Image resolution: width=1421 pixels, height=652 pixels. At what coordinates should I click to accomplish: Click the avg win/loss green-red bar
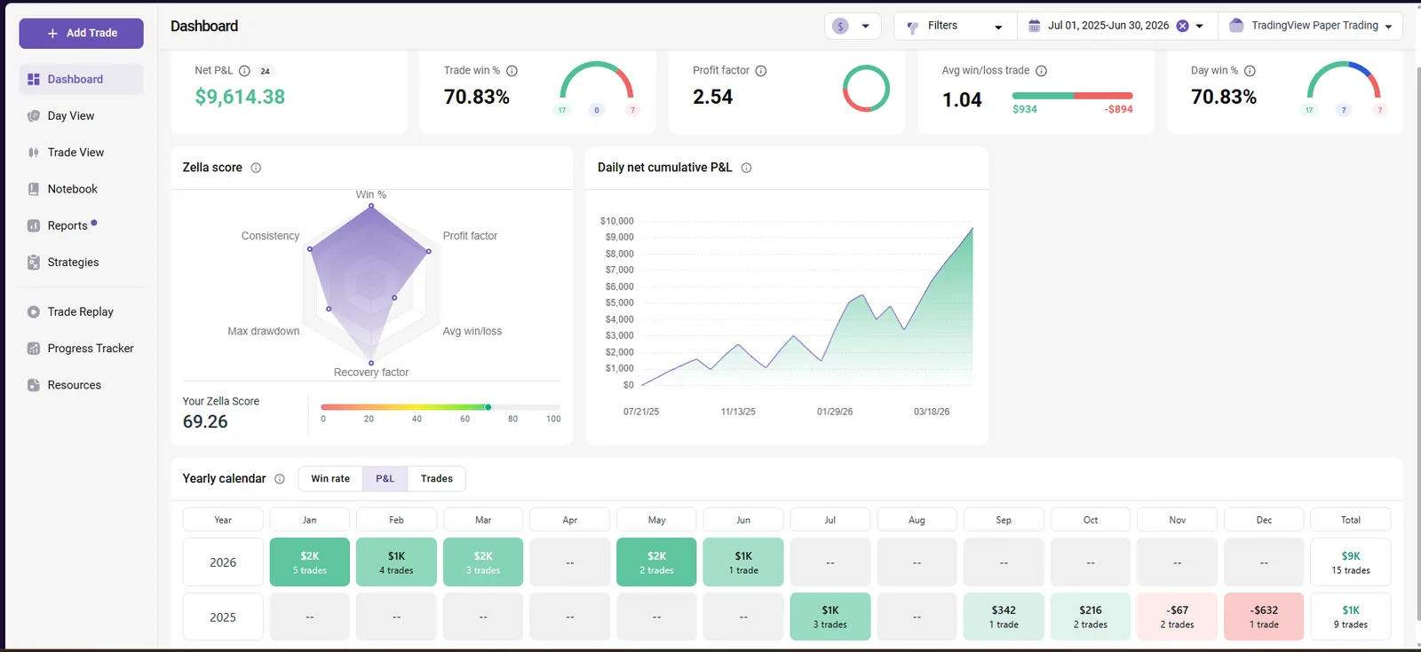click(1072, 95)
